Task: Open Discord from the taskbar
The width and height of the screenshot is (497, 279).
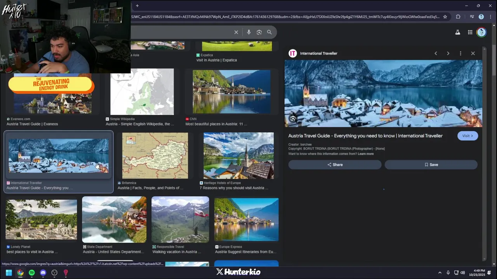Action: coord(43,272)
